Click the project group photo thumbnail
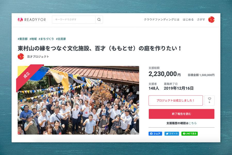The image size is (232, 155). pos(78,100)
